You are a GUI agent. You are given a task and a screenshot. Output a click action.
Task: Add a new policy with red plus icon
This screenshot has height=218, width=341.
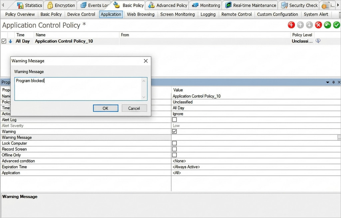(291, 25)
